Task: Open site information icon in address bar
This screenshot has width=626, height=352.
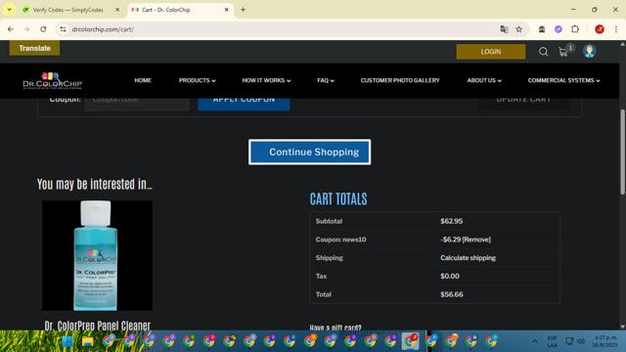Action: click(63, 29)
